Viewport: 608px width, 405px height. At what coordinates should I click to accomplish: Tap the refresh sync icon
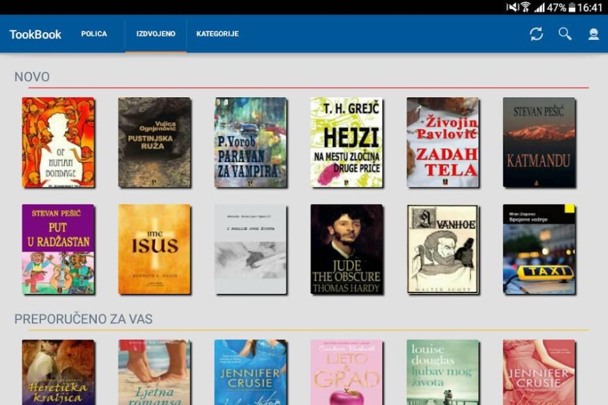pyautogui.click(x=536, y=34)
